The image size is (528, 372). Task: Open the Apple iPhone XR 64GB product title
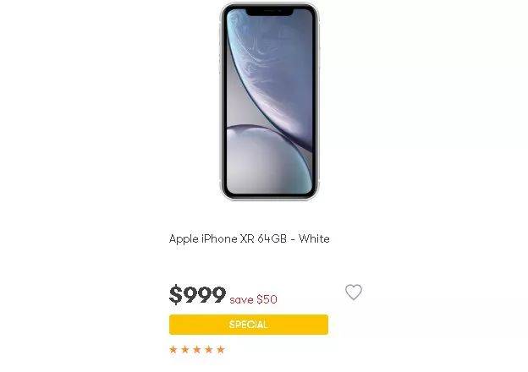pos(249,238)
